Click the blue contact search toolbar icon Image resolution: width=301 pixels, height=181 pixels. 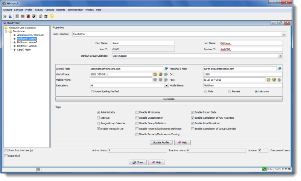(x=10, y=17)
